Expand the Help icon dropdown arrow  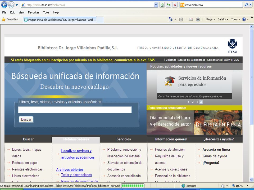247,19
